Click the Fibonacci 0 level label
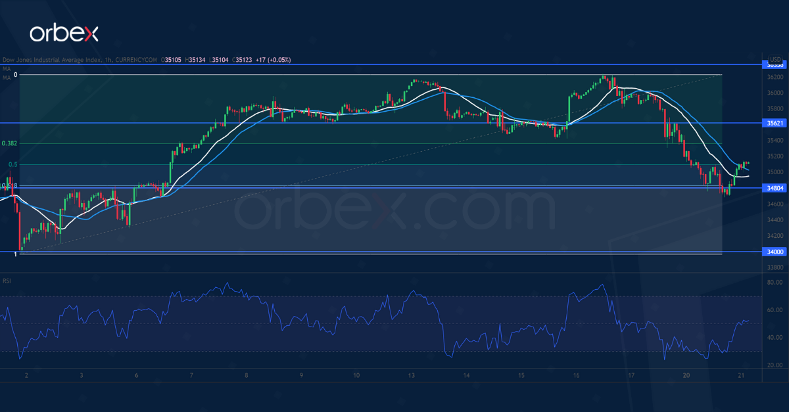Image resolution: width=789 pixels, height=412 pixels. coord(15,75)
